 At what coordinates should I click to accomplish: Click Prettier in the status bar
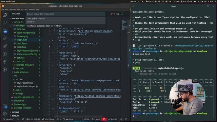point(113,119)
